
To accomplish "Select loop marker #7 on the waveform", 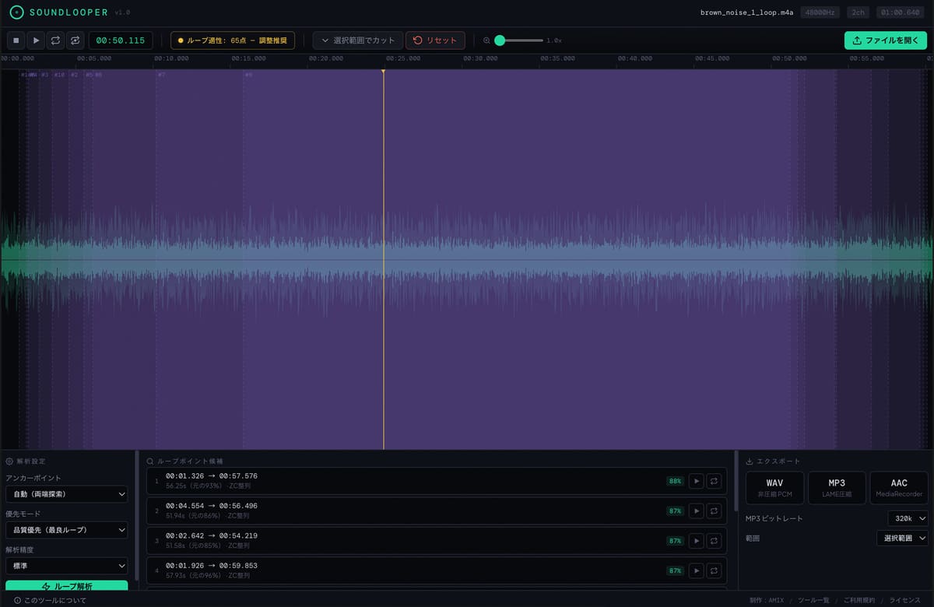I will (x=161, y=75).
